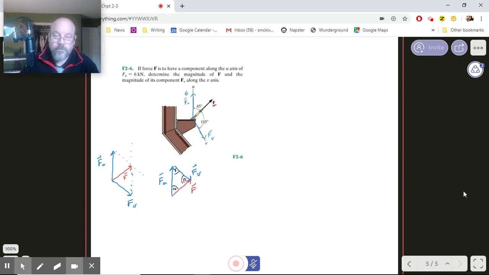Open the participants icon with badge 2

coord(476,70)
